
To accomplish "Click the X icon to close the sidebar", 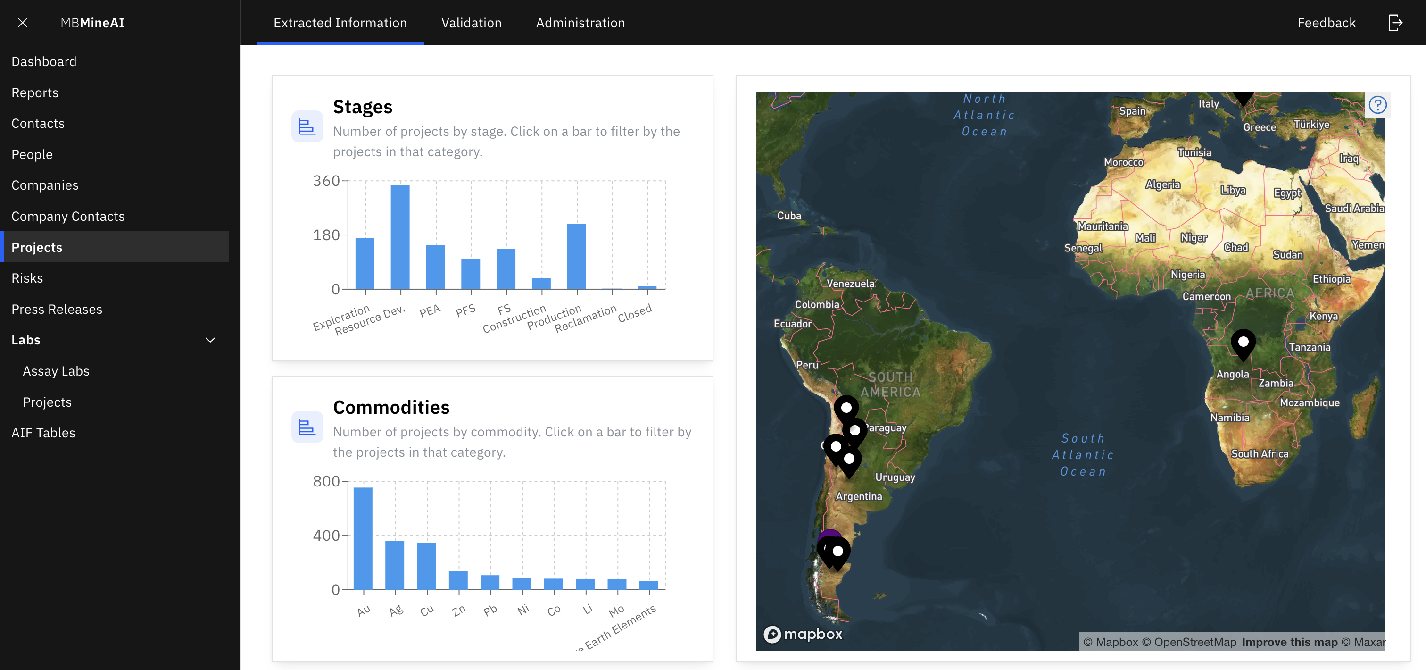I will pos(23,23).
